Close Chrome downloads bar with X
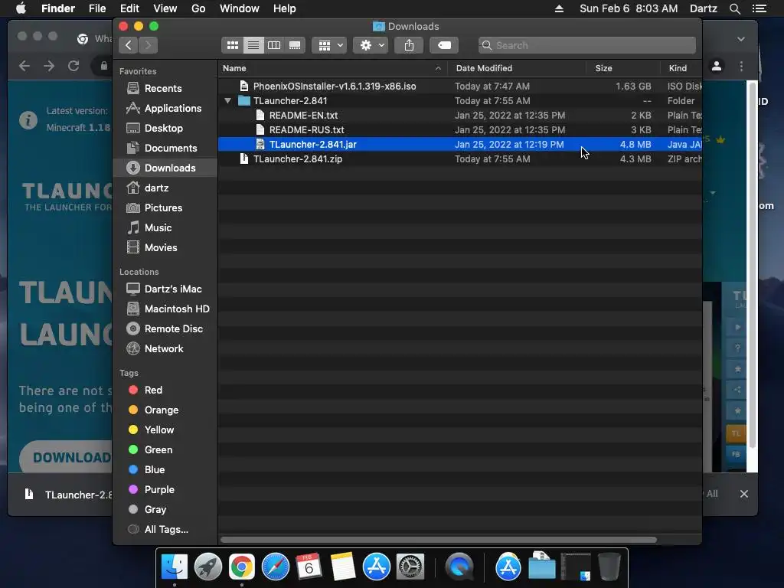Viewport: 784px width, 588px height. [x=744, y=494]
